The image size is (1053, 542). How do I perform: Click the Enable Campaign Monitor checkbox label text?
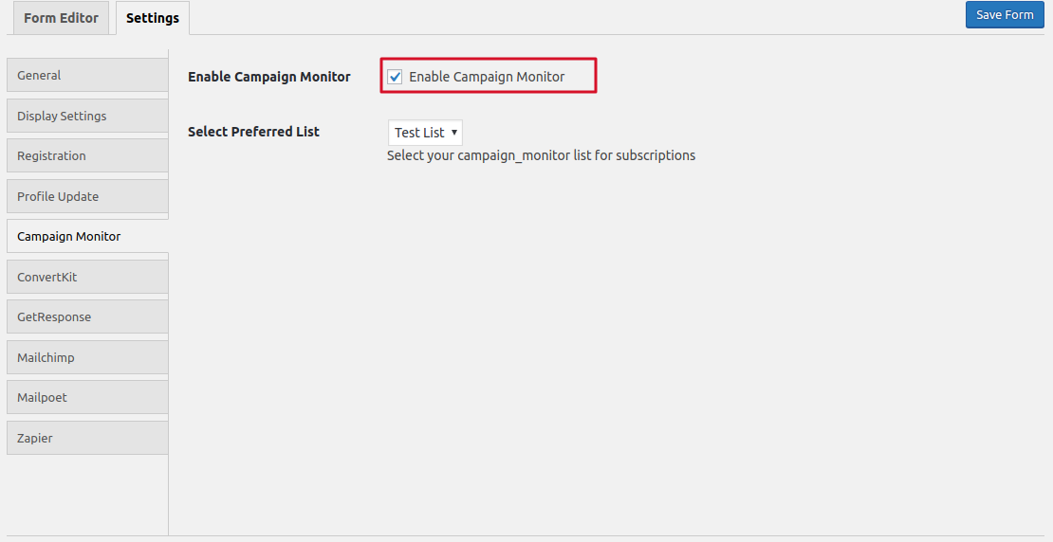click(487, 77)
